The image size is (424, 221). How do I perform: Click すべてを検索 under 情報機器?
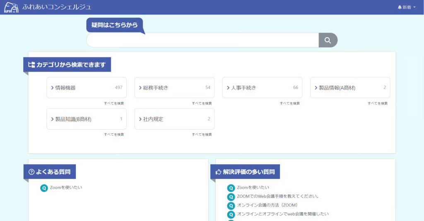(114, 103)
